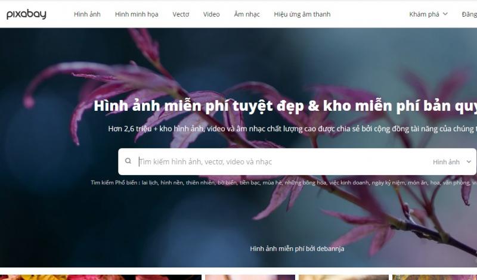Select popular search tag 'bờ biển'

point(227,183)
